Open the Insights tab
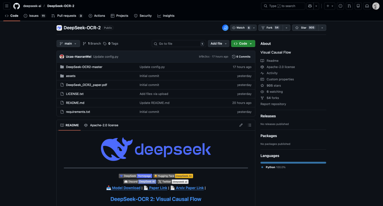This screenshot has width=383, height=206. click(166, 16)
